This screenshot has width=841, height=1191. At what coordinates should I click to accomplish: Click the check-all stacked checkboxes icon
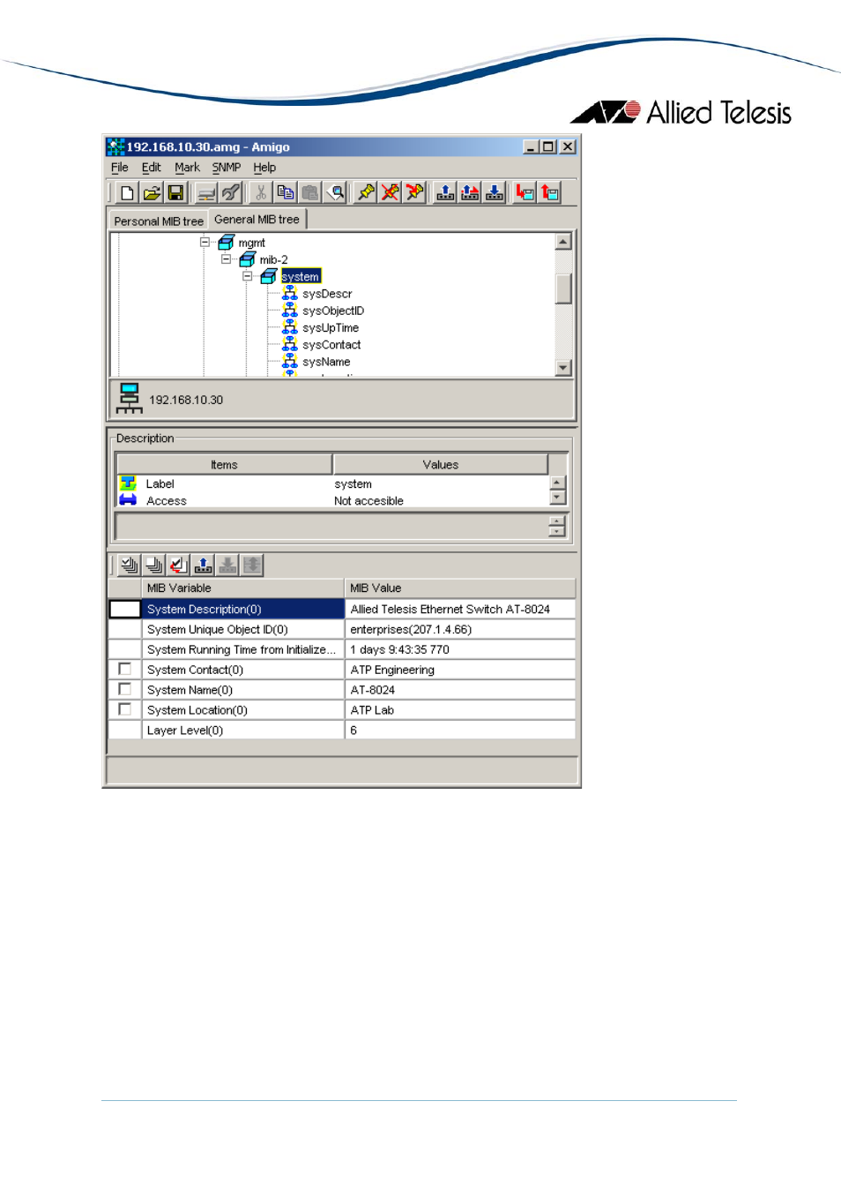[129, 565]
